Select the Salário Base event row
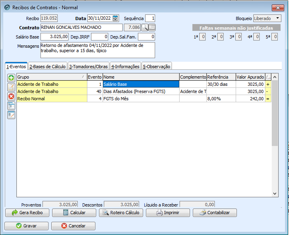This screenshot has height=235, width=289. pos(144,84)
